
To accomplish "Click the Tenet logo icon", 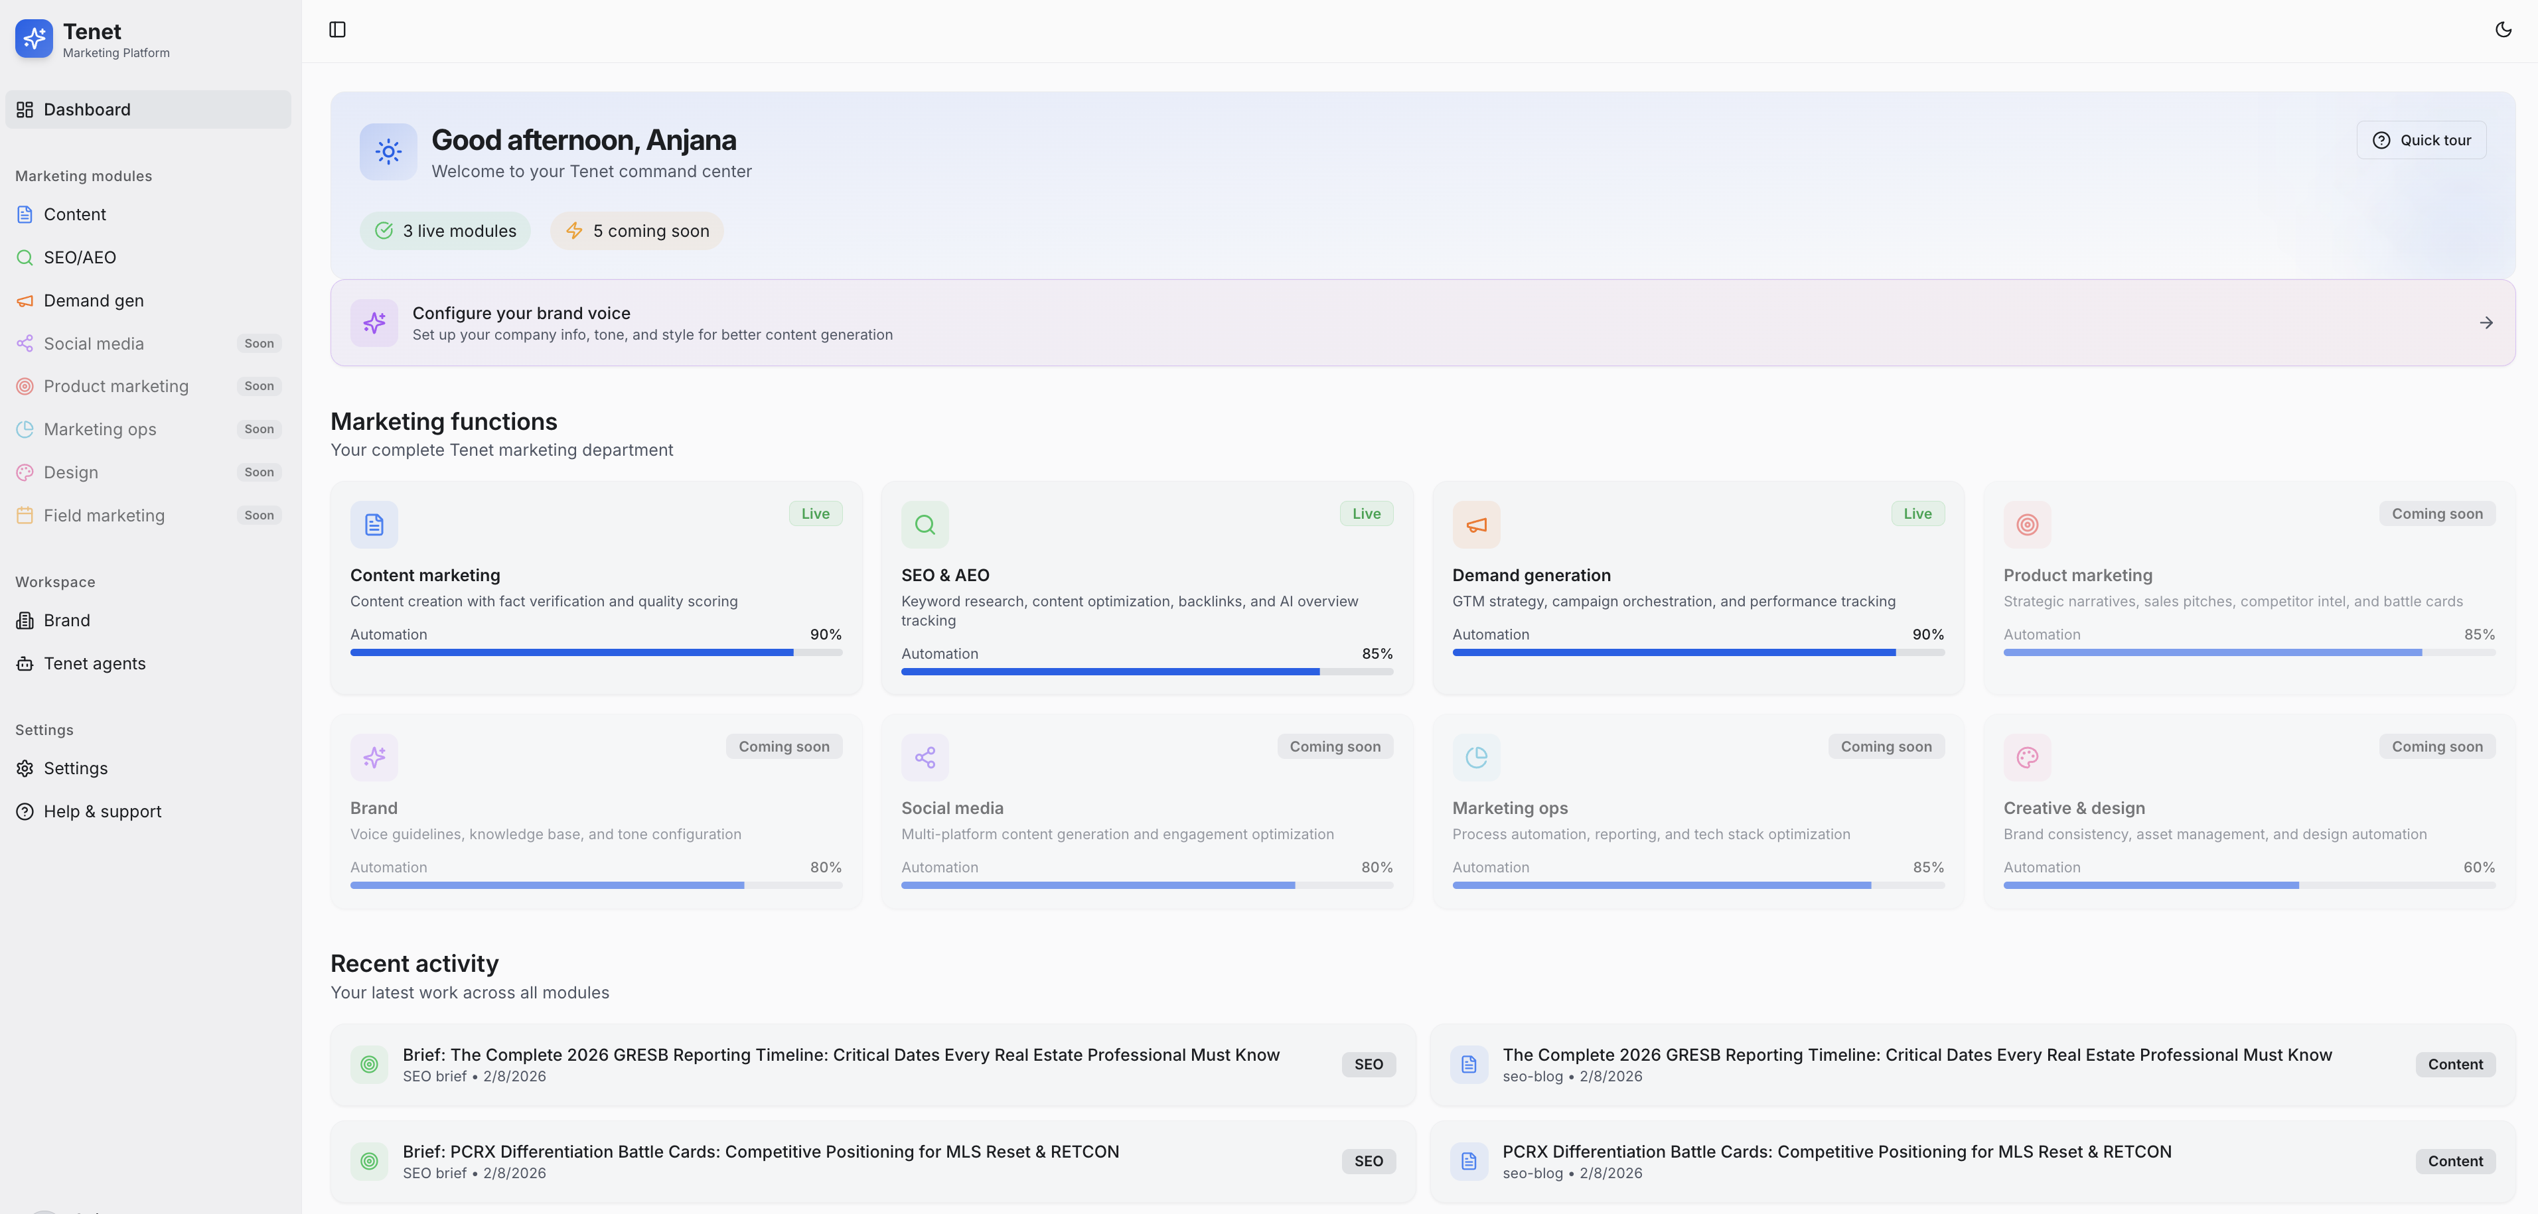I will tap(33, 38).
